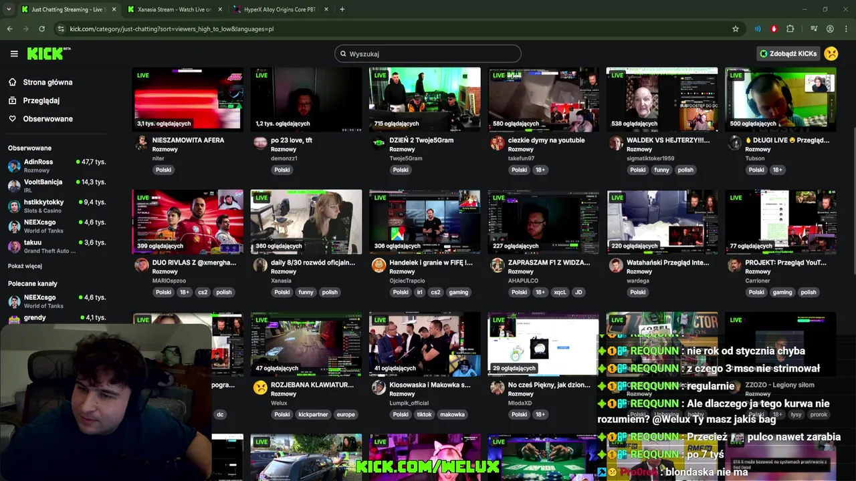The height and width of the screenshot is (481, 856).
Task: Click VooltBanicja channel avatar in sidebar
Action: (14, 186)
